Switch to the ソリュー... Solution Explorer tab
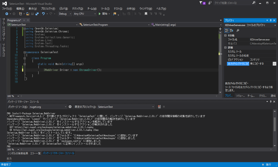This screenshot has width=278, height=167. [x=240, y=96]
